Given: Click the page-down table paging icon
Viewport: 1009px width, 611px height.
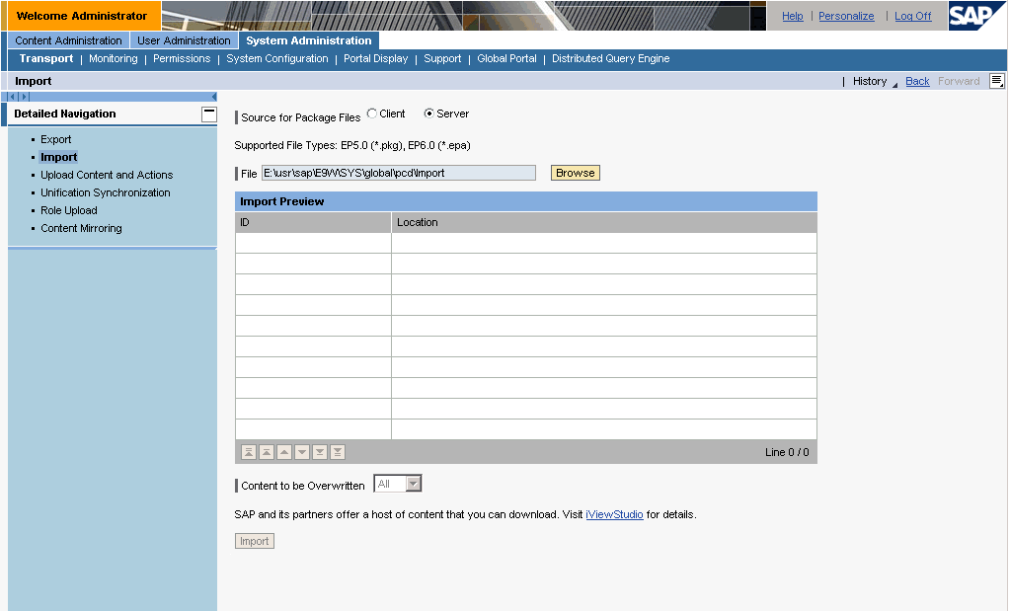Looking at the screenshot, I should pos(320,452).
